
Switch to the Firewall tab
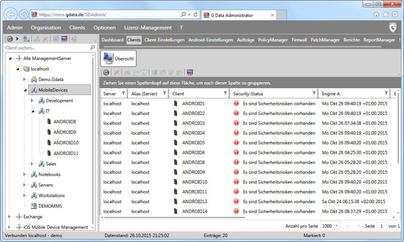299,40
